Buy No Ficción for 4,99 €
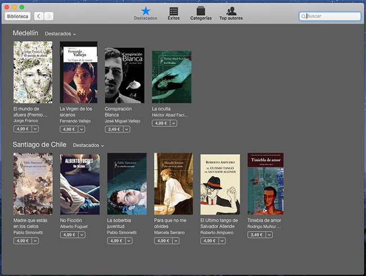The image size is (366, 276). [69, 235]
